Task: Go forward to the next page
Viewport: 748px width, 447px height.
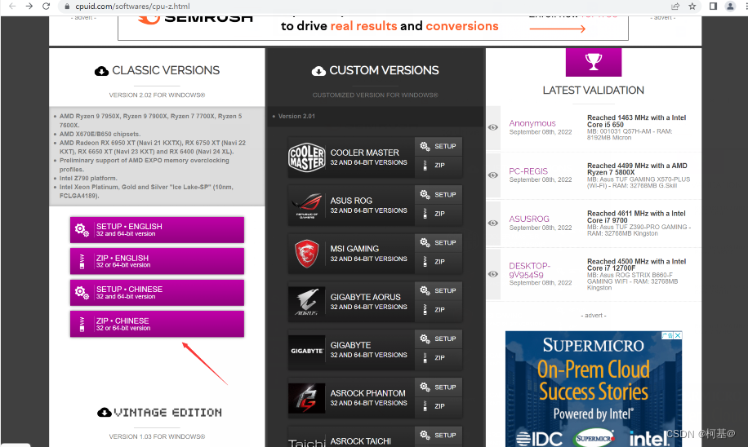Action: [x=29, y=7]
